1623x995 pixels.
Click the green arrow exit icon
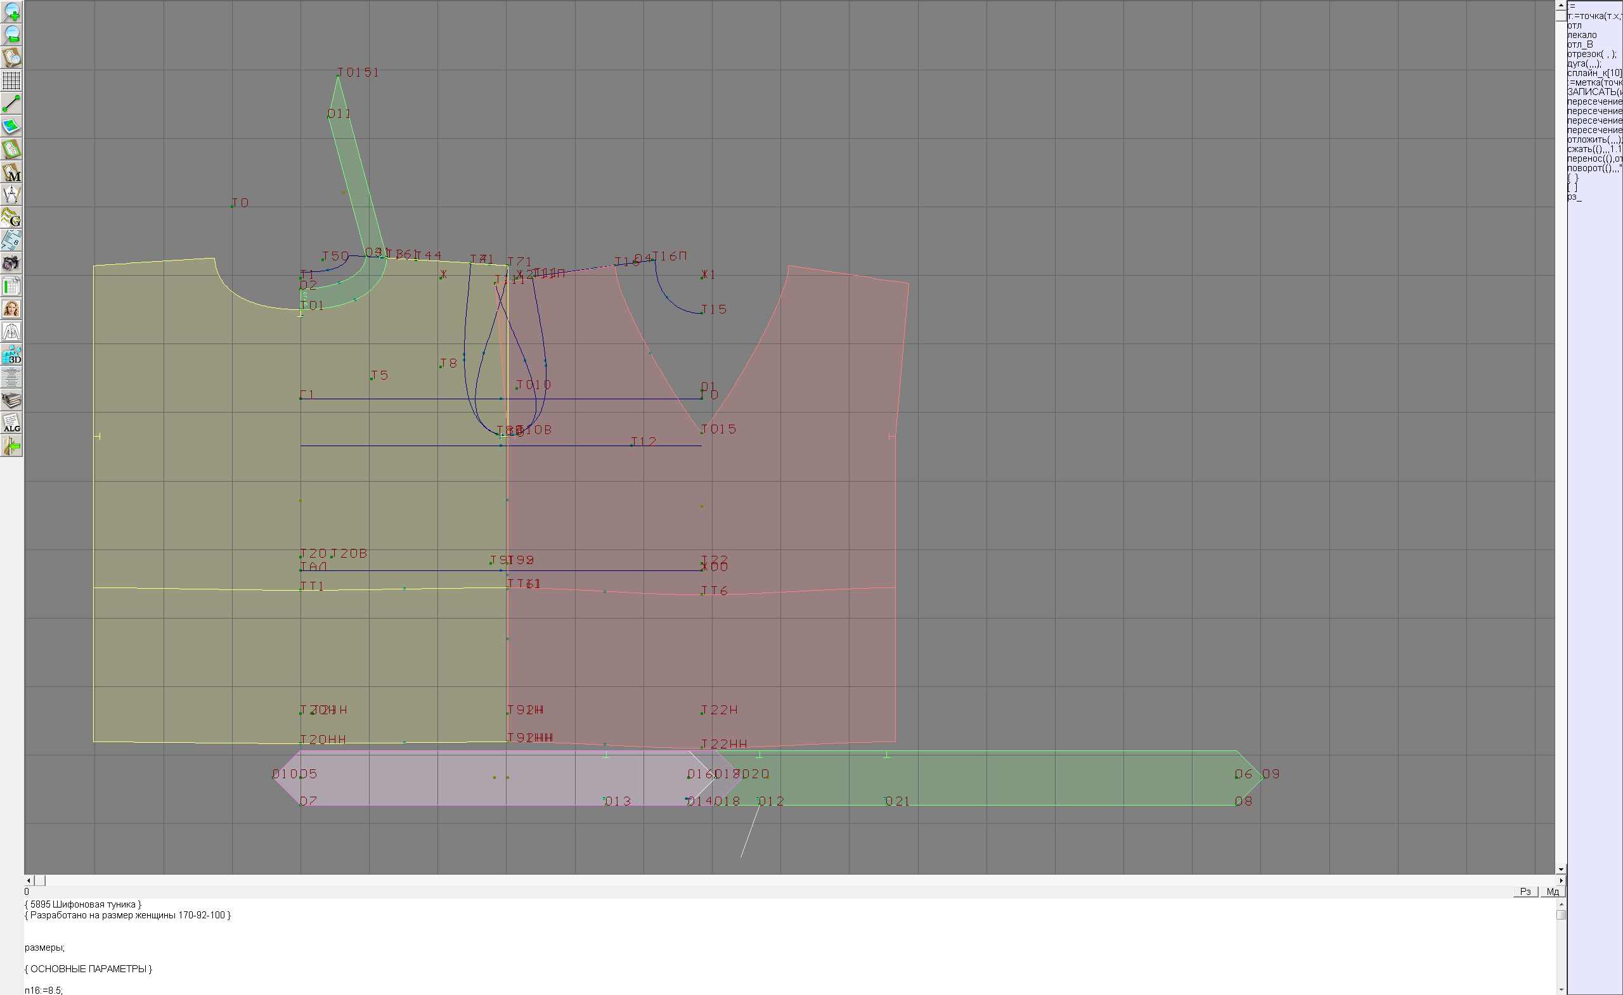tap(11, 446)
